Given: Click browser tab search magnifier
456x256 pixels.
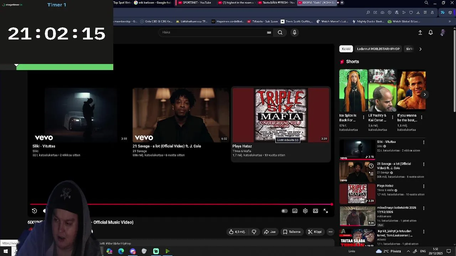Looking at the screenshot, I should [x=426, y=2].
